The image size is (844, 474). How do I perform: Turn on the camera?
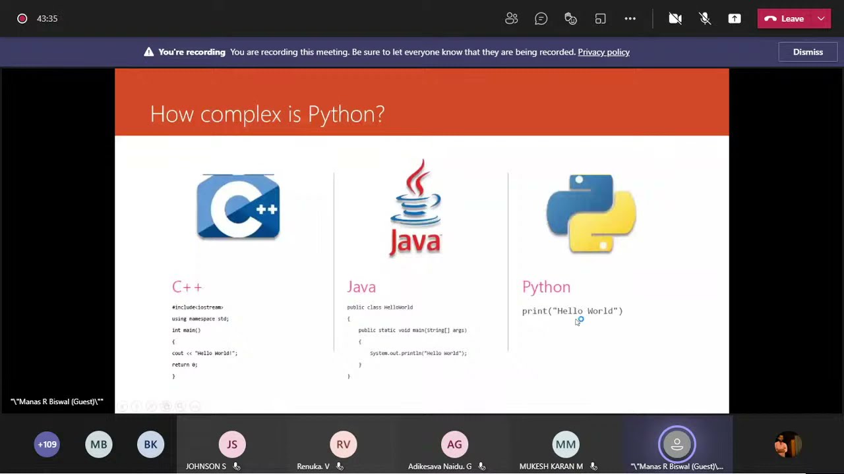click(x=675, y=18)
